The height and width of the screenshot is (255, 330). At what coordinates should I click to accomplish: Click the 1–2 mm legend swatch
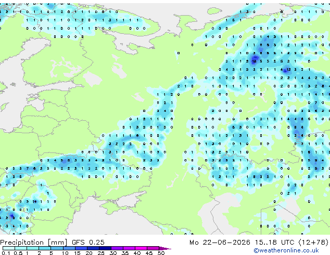[33, 248]
